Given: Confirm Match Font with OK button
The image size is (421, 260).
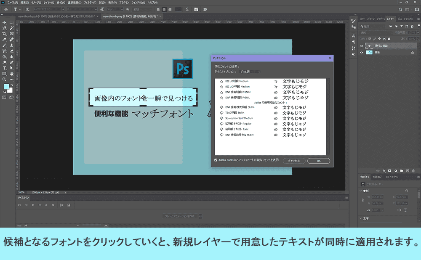Looking at the screenshot, I should point(319,160).
